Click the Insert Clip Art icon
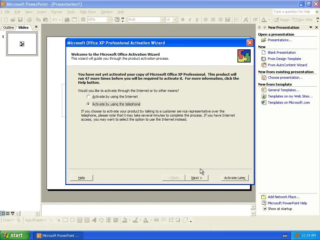The image size is (320, 240). click(x=108, y=220)
